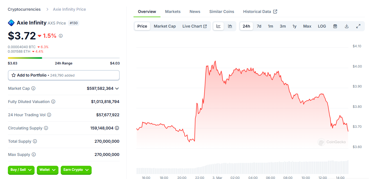The height and width of the screenshot is (179, 369).
Task: Add Axie Infinity to Portfolio
Action: tap(64, 75)
